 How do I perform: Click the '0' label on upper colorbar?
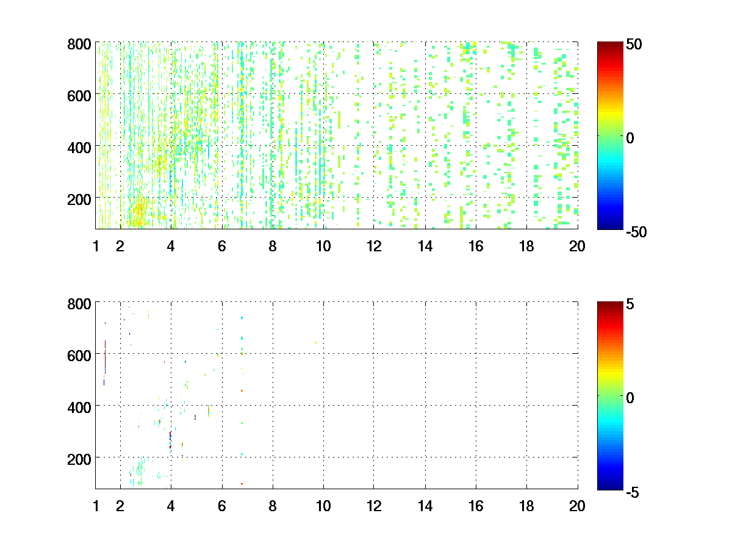[x=631, y=138]
